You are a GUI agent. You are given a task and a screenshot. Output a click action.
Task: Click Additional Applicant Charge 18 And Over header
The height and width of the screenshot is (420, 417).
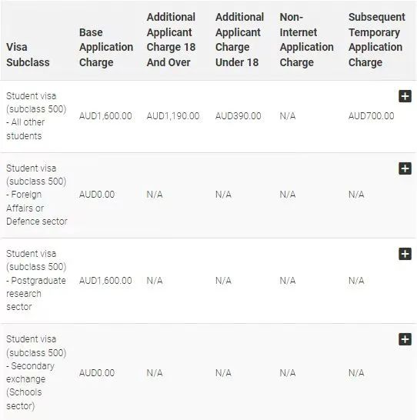171,40
